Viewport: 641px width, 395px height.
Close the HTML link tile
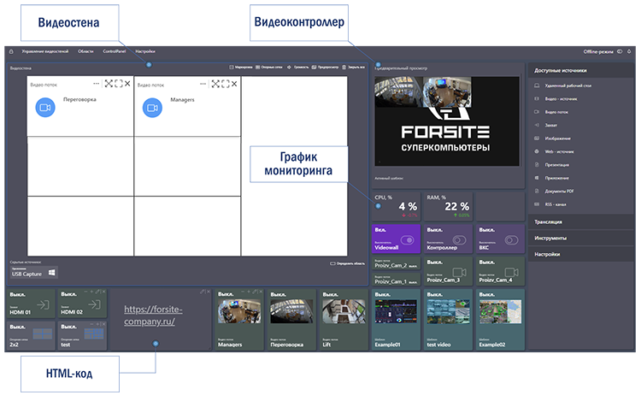pos(208,292)
